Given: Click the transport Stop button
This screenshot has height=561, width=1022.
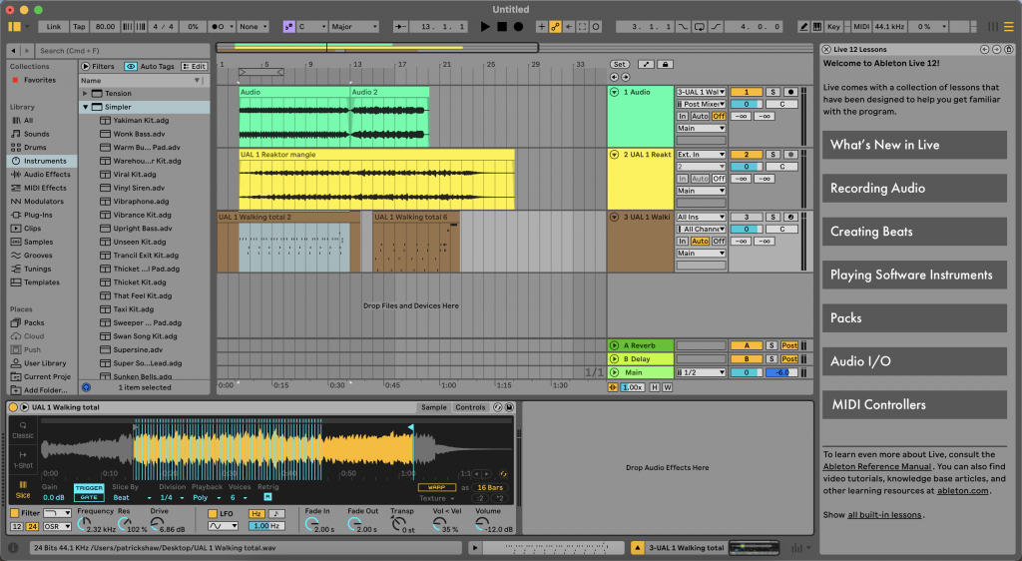Looking at the screenshot, I should [x=502, y=27].
